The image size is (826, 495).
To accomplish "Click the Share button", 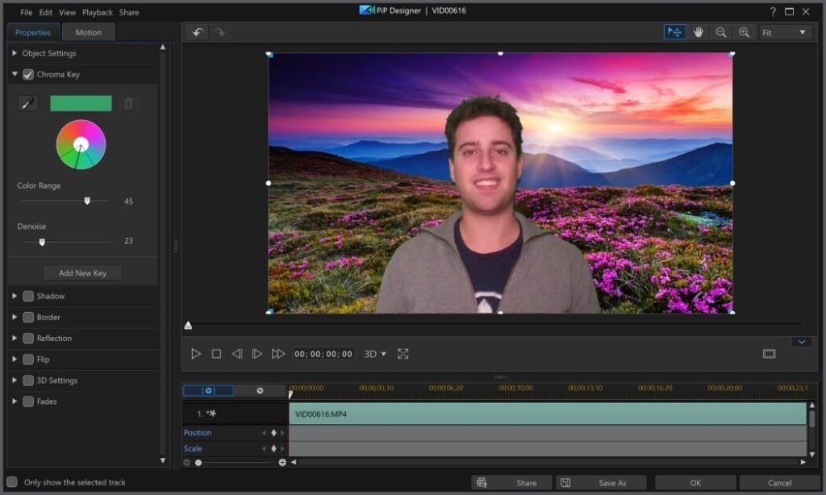I will pyautogui.click(x=512, y=482).
